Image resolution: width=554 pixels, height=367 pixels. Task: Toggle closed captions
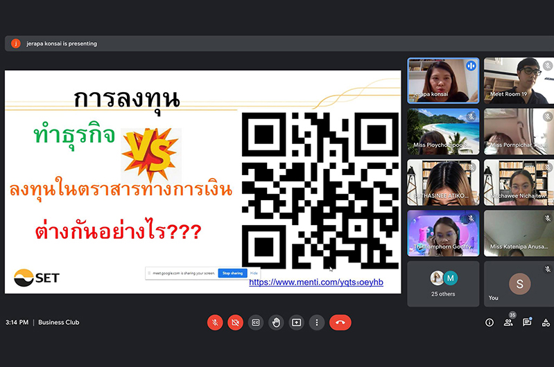click(256, 323)
